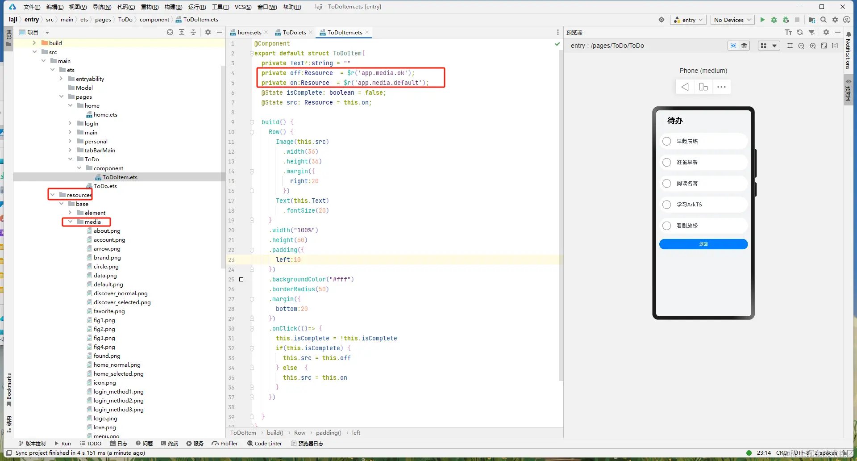
Task: Open the project structure icon
Action: click(x=812, y=20)
